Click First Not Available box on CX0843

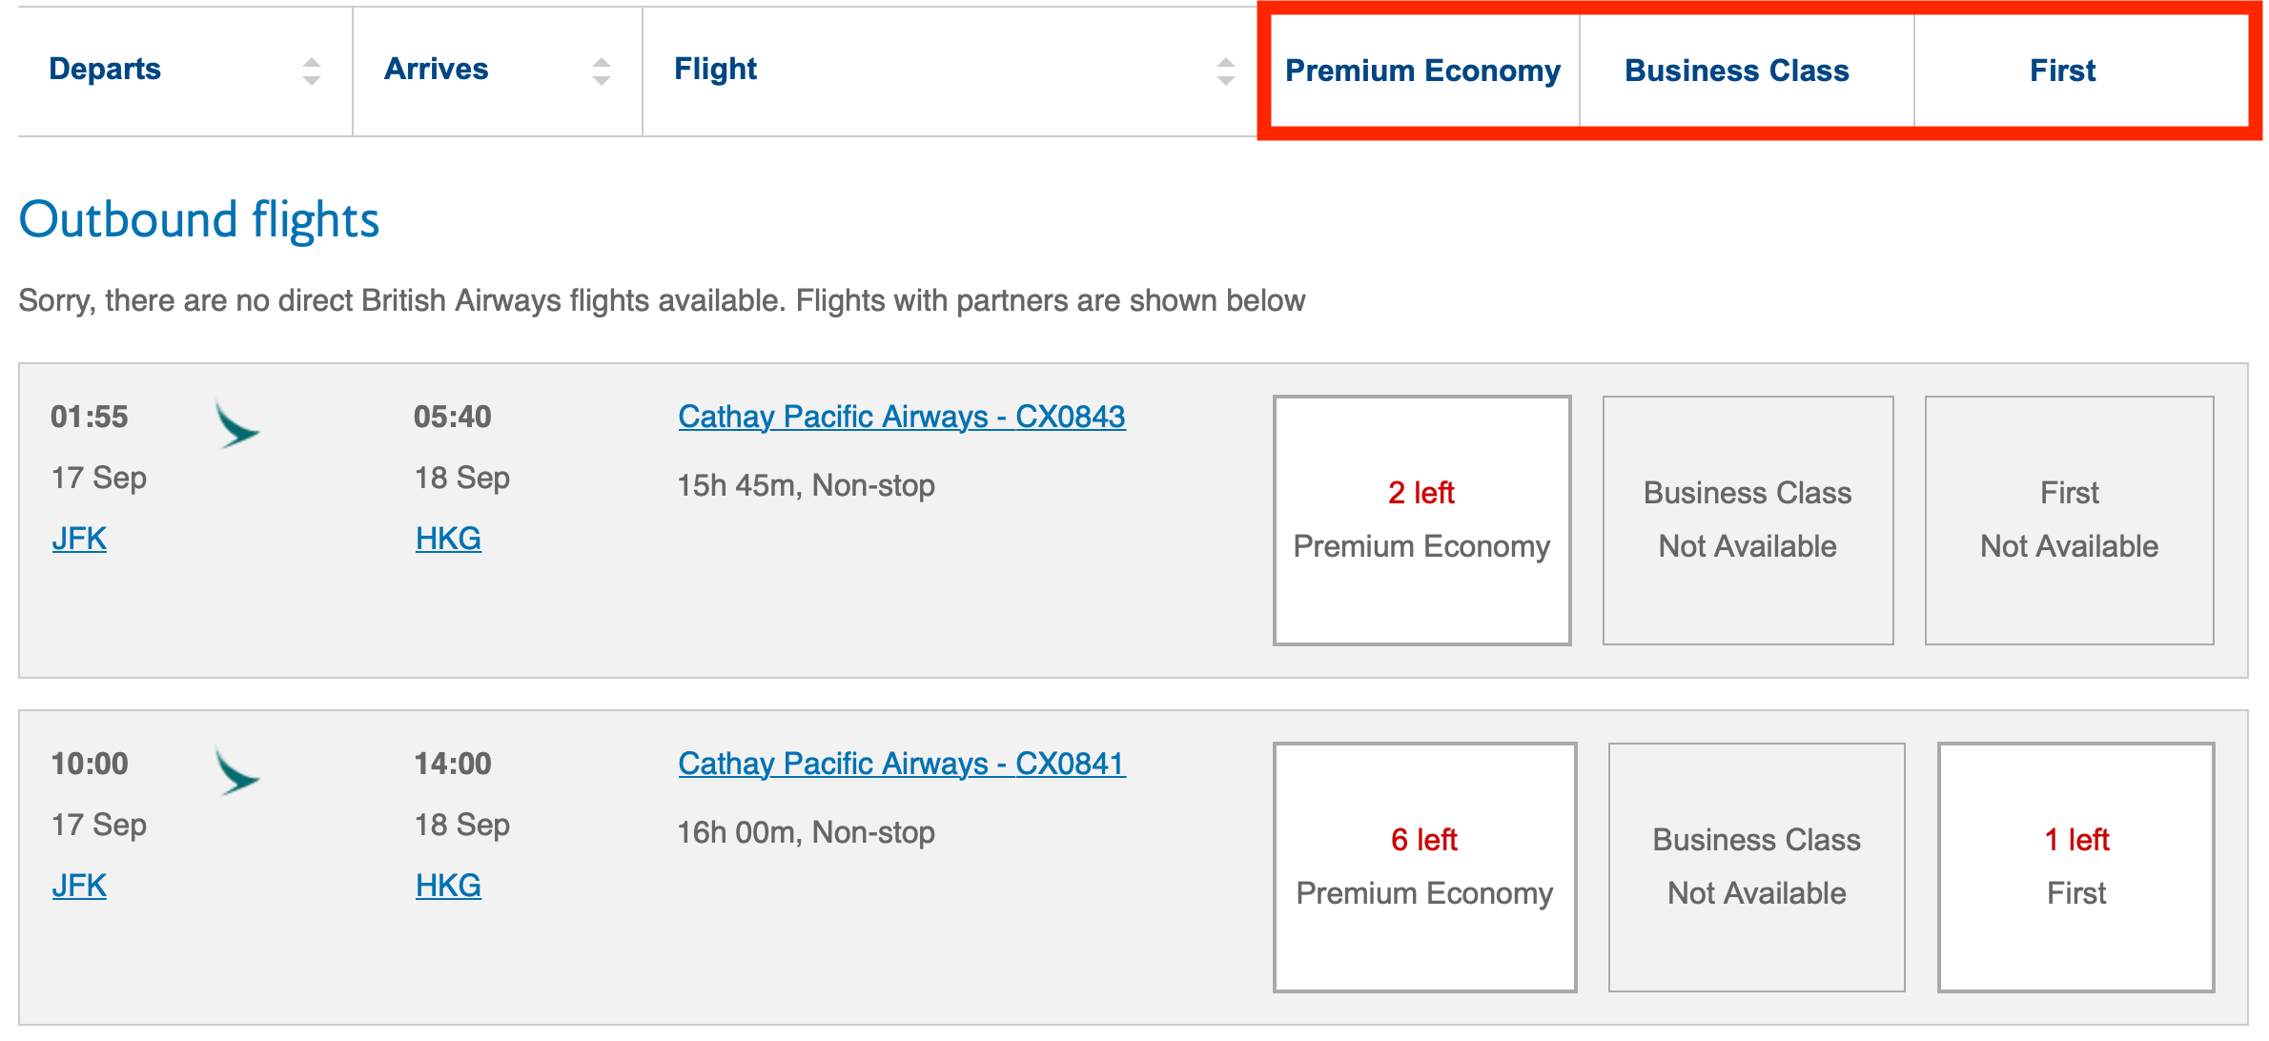2069,520
